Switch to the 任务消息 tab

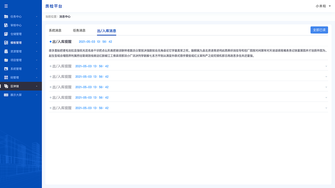[x=79, y=30]
